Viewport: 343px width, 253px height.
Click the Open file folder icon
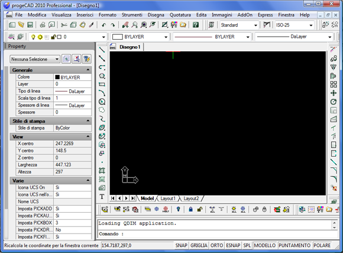[21, 25]
